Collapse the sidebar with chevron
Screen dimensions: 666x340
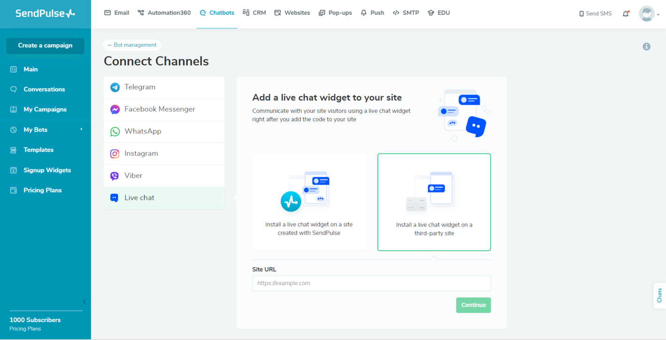click(x=84, y=302)
